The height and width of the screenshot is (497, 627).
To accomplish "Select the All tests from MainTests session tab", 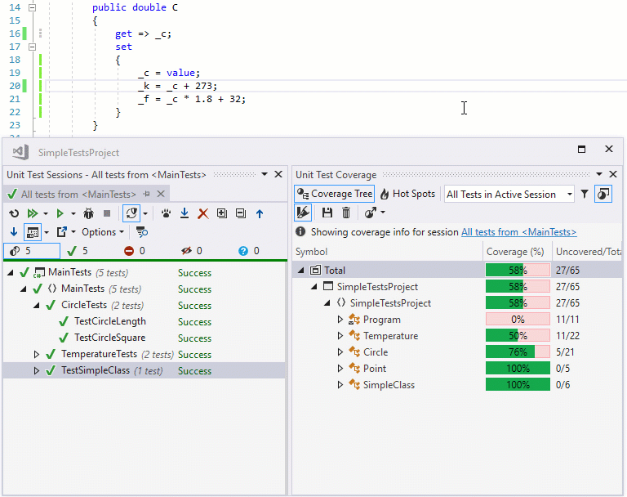I will tap(78, 195).
